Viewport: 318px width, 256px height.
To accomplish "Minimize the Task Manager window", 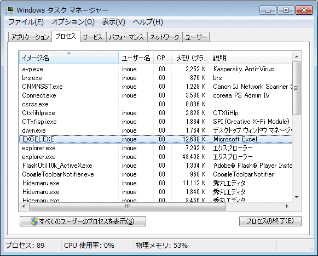I will click(268, 10).
